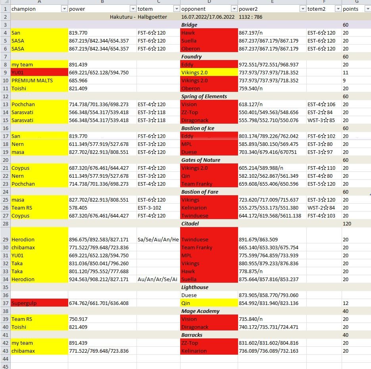Click the 'Halbgoetter' cell in row 2
Viewport: 371px width, 369px height.
pyautogui.click(x=158, y=17)
